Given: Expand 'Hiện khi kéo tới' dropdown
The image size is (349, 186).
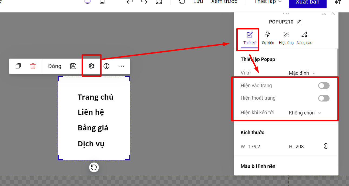Looking at the screenshot, I should click(305, 113).
